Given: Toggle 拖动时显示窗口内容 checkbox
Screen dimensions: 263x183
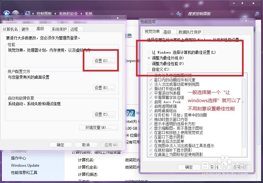Looking at the screenshot, I should coord(150,119).
